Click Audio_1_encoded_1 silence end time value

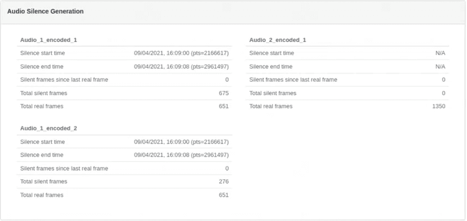(181, 67)
